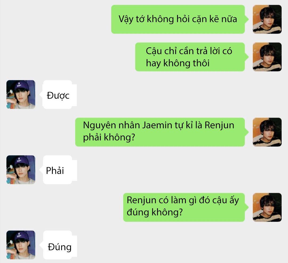Select the "Vậy tớ không hỏi cặn kẽ nữa" bubble
The width and height of the screenshot is (288, 263).
[x=178, y=19]
